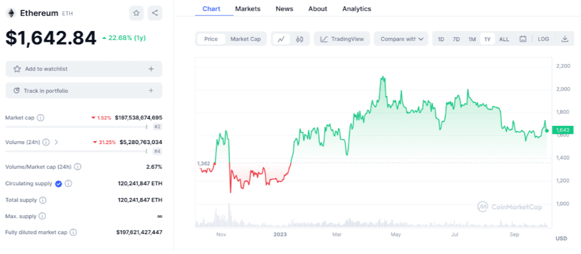Select the 7D time range
This screenshot has height=254, width=581.
[456, 39]
